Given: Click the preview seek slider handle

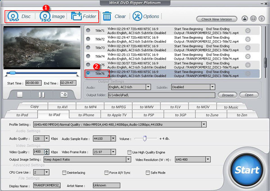Looking at the screenshot, I should (13, 73).
